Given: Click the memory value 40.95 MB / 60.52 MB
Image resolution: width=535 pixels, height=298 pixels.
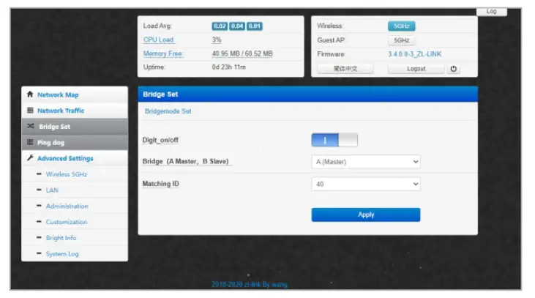Looking at the screenshot, I should 242,53.
